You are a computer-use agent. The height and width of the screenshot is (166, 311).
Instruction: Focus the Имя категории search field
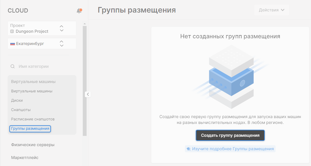[42, 66]
